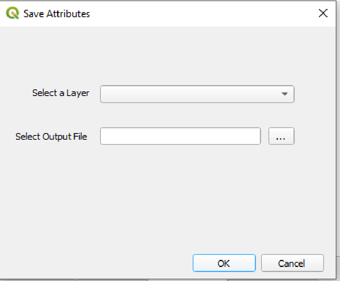Open the Select a Layer combo box
The image size is (340, 281).
(197, 94)
